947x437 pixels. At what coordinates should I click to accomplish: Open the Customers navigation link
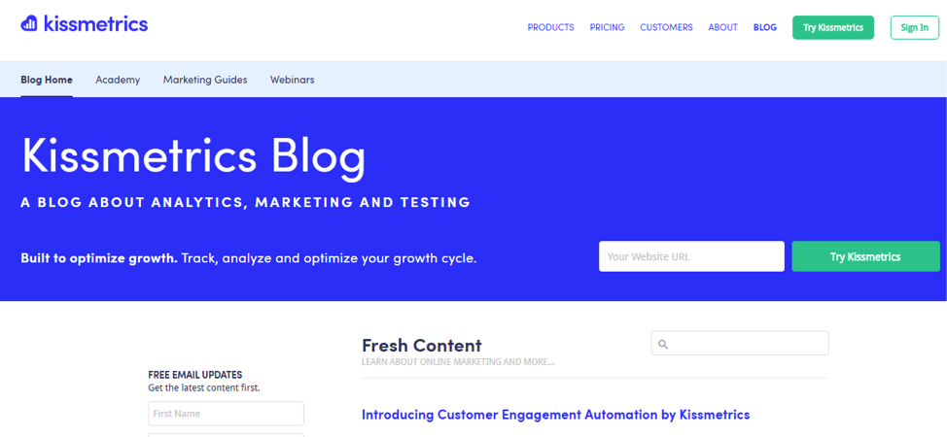(x=666, y=27)
